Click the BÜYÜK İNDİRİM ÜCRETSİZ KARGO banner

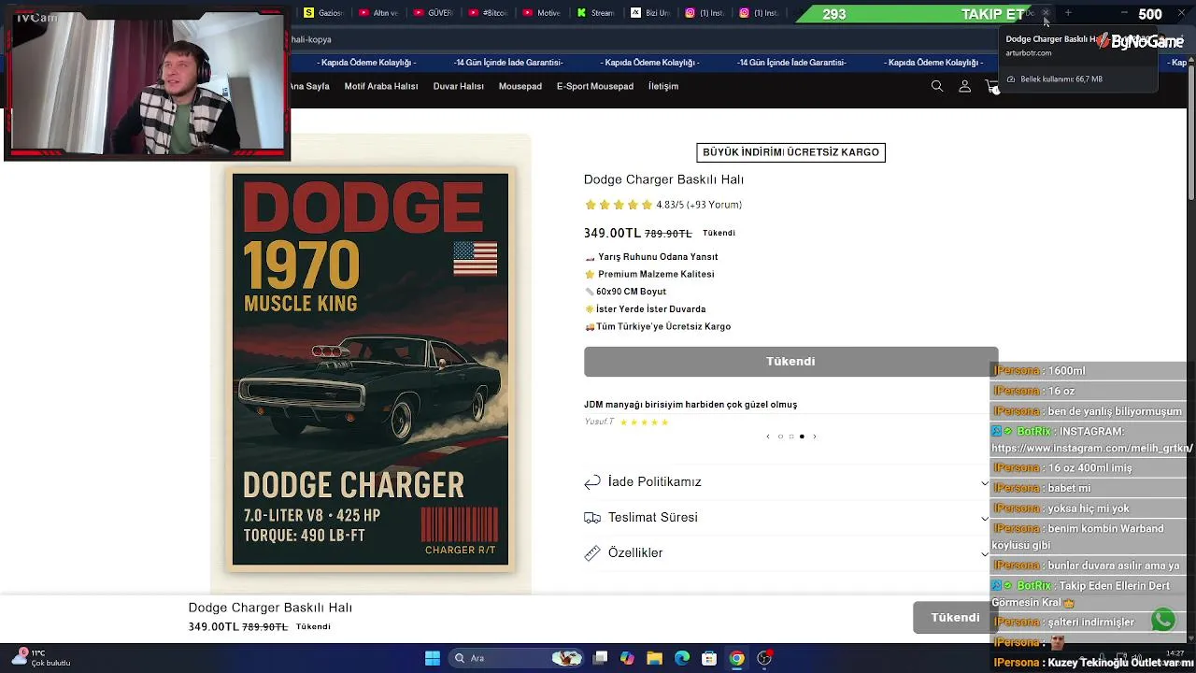click(x=790, y=152)
